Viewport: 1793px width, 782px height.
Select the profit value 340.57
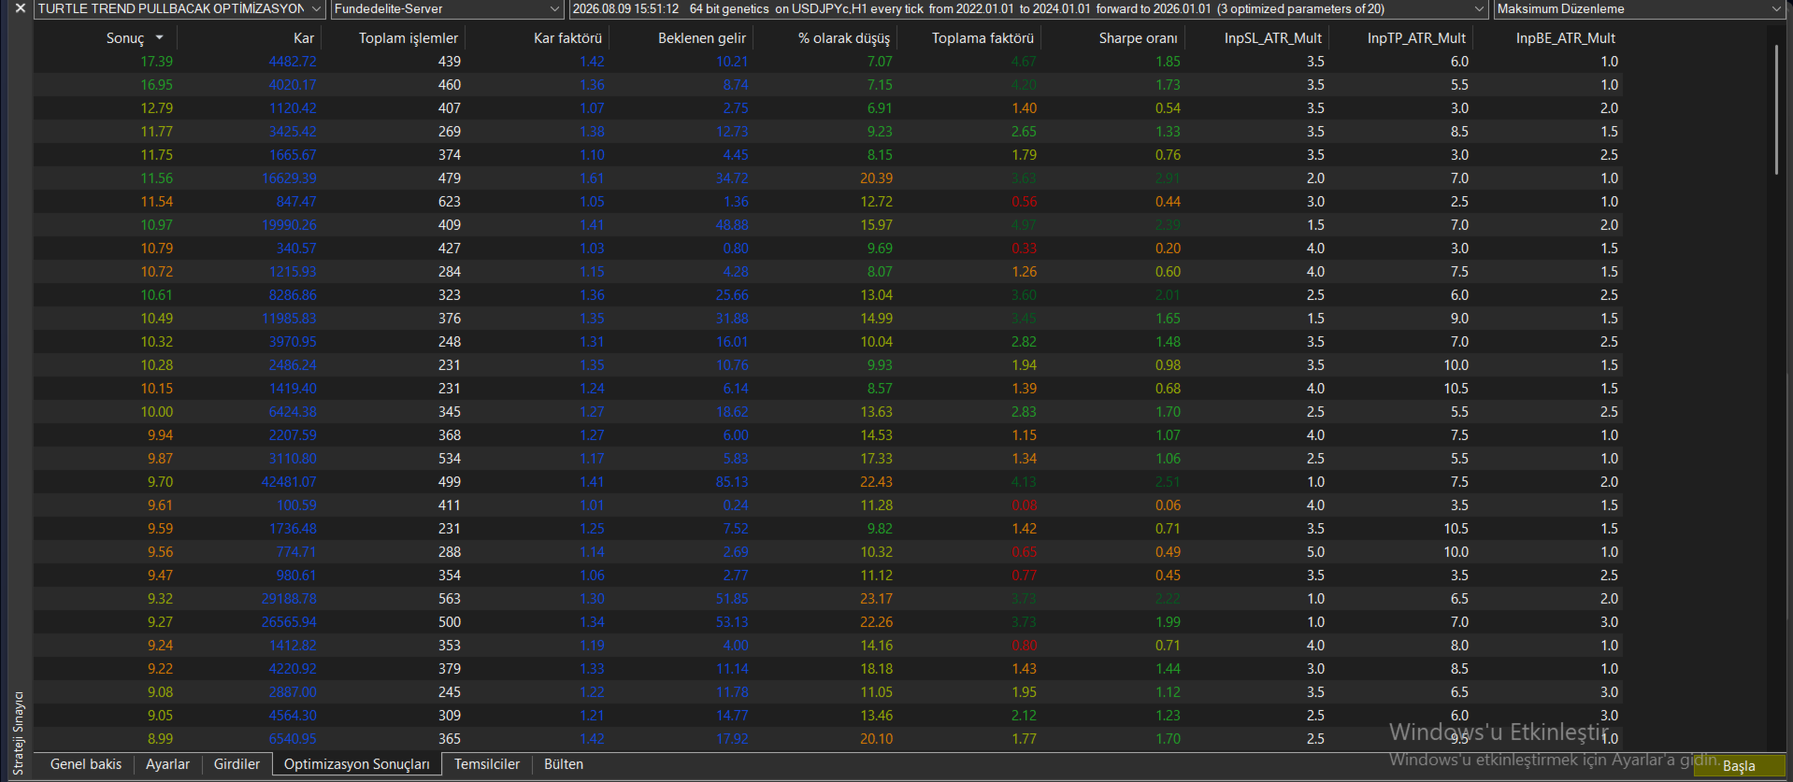click(296, 249)
